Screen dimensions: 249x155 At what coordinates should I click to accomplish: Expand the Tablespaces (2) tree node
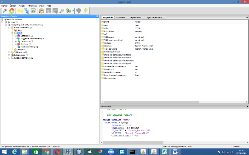tap(9, 52)
